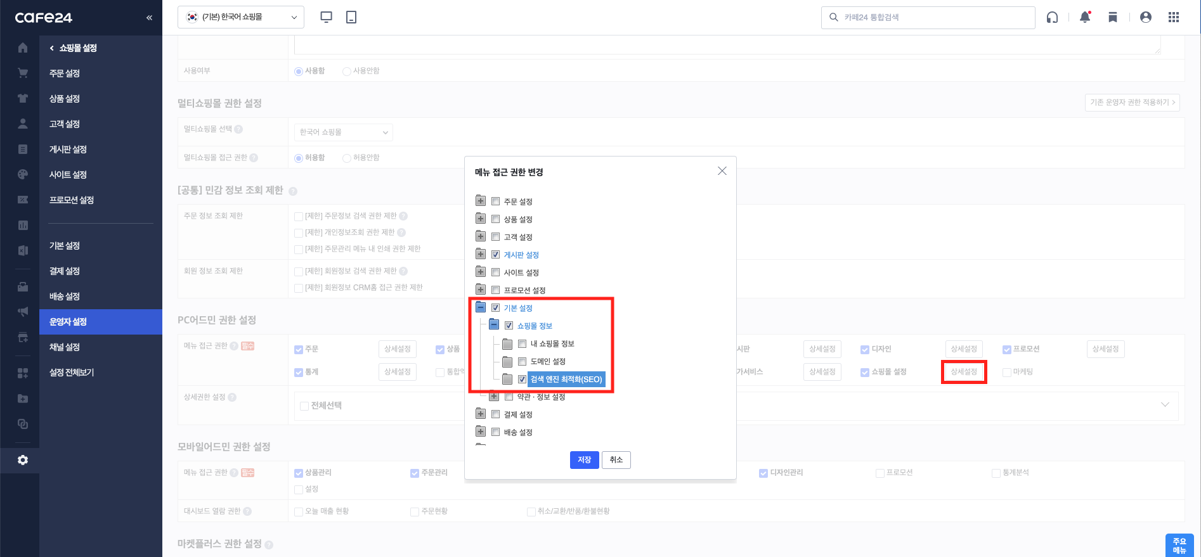Click the gear settings icon in sidebar
The image size is (1201, 557).
coord(23,460)
